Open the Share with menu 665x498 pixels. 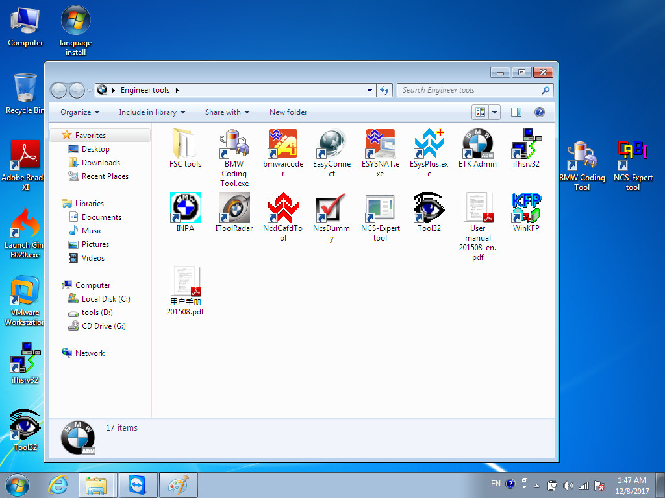coord(227,112)
